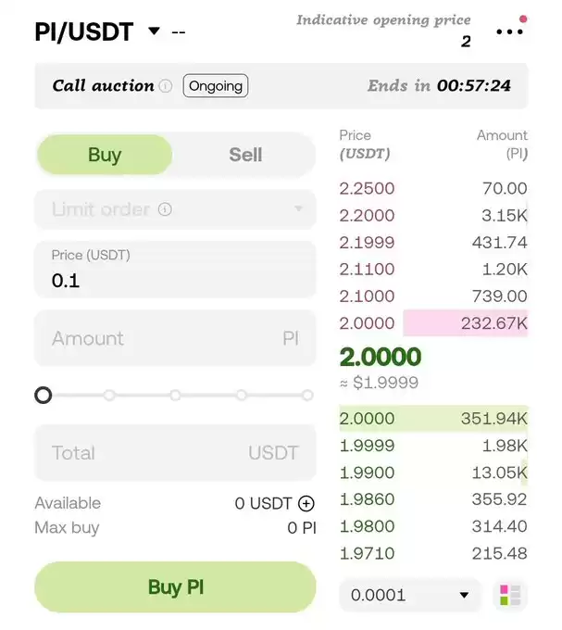Click the Limit order info icon

[x=165, y=209]
